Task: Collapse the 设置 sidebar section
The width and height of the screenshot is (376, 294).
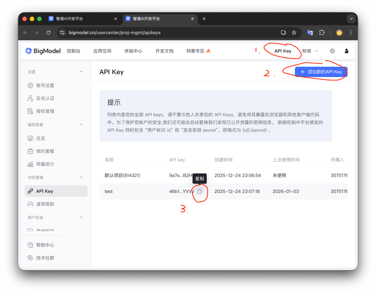Action: pyautogui.click(x=81, y=72)
